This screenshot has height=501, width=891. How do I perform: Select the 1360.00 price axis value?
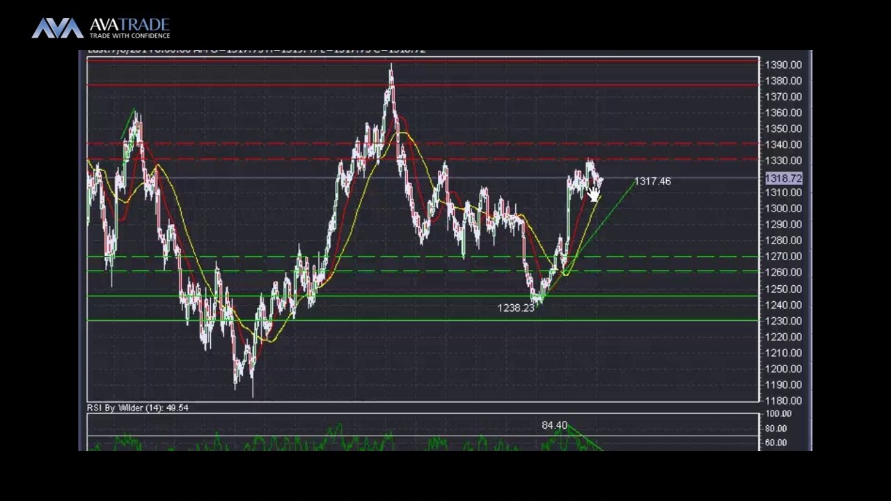[783, 113]
